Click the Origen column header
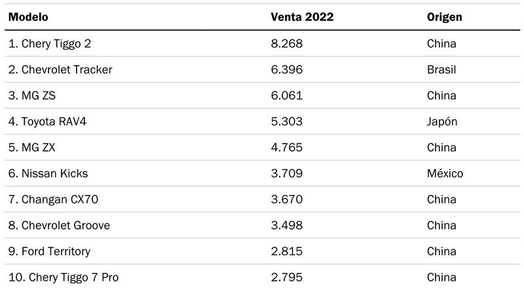Screen dimensions: 524x288 click(444, 17)
